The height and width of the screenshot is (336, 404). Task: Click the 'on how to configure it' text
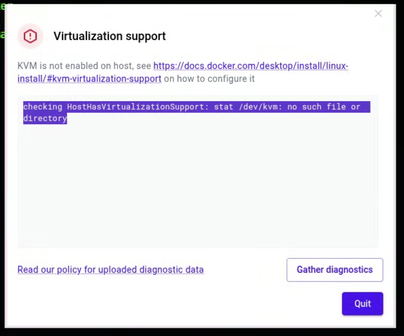(x=209, y=79)
